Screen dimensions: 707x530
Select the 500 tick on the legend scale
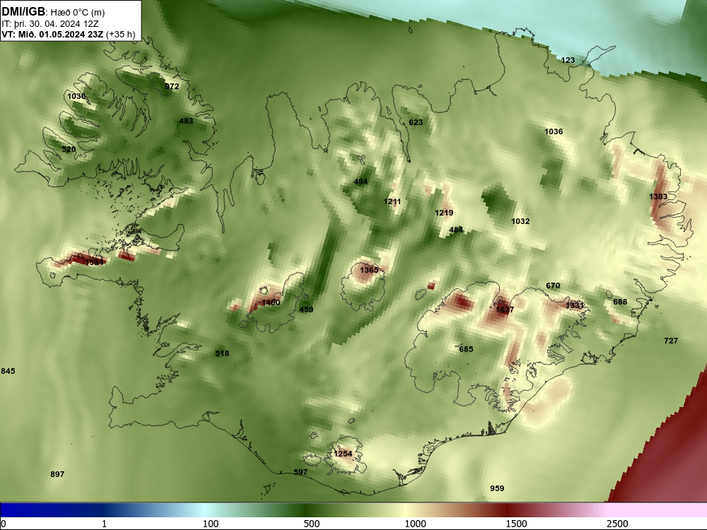[312, 523]
